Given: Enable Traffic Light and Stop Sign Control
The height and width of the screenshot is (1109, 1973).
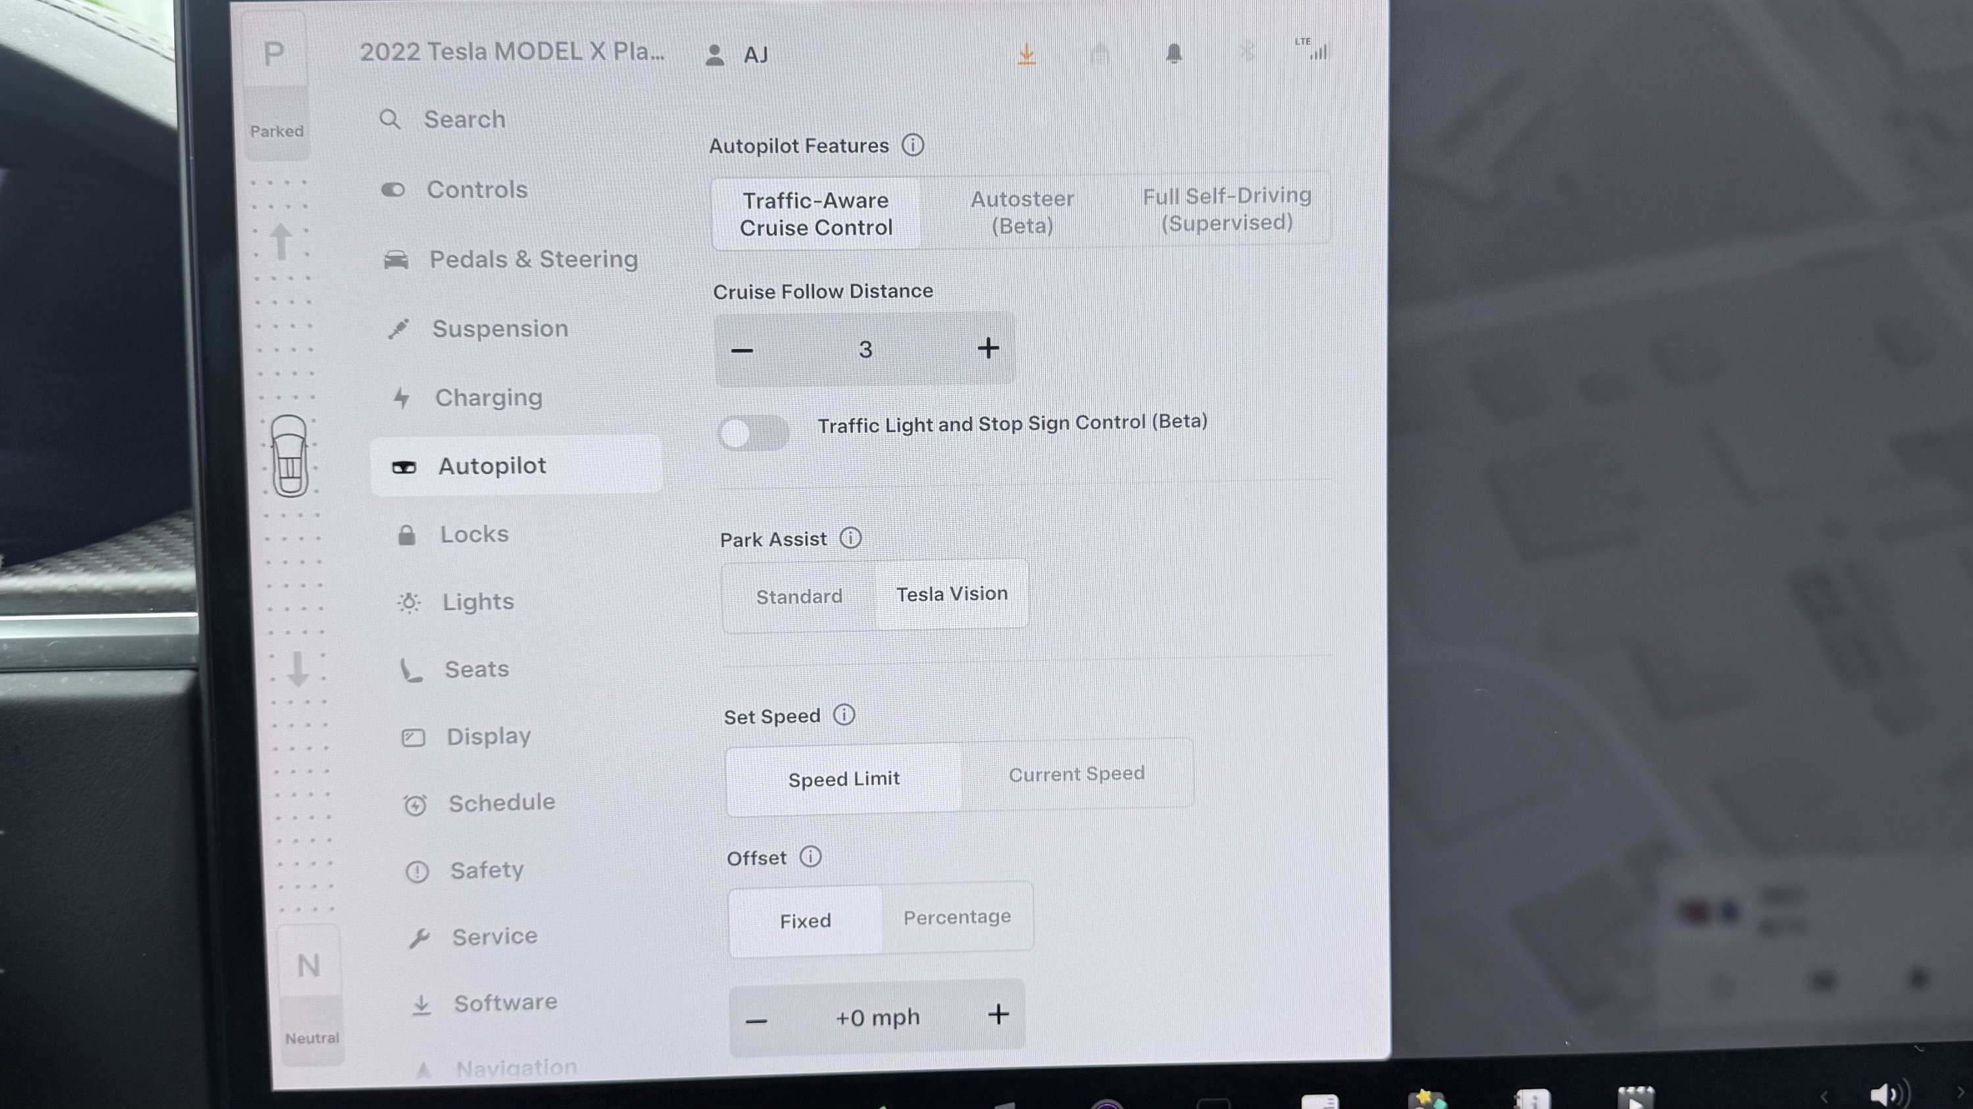Looking at the screenshot, I should 754,433.
